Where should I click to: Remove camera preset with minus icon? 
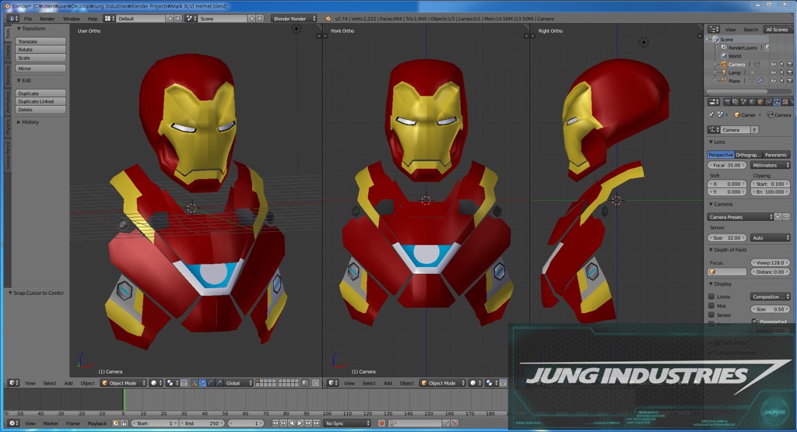click(786, 217)
